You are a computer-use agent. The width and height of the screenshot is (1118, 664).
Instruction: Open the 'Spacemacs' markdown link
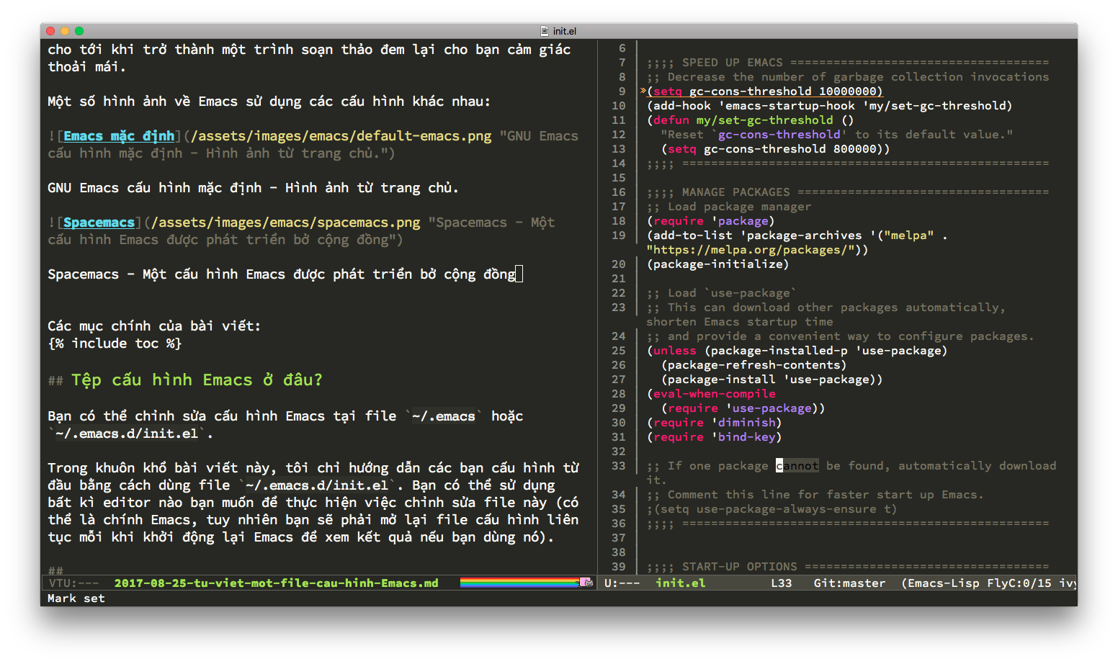point(99,223)
